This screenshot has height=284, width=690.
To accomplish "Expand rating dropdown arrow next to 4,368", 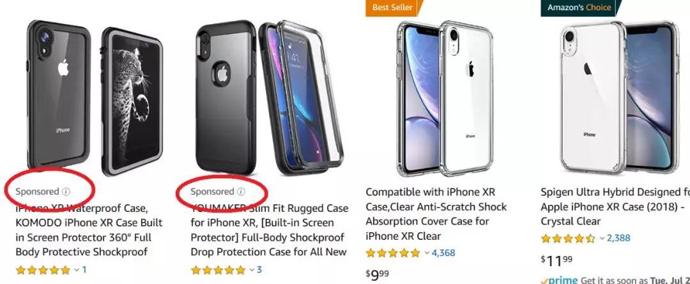I will (427, 253).
